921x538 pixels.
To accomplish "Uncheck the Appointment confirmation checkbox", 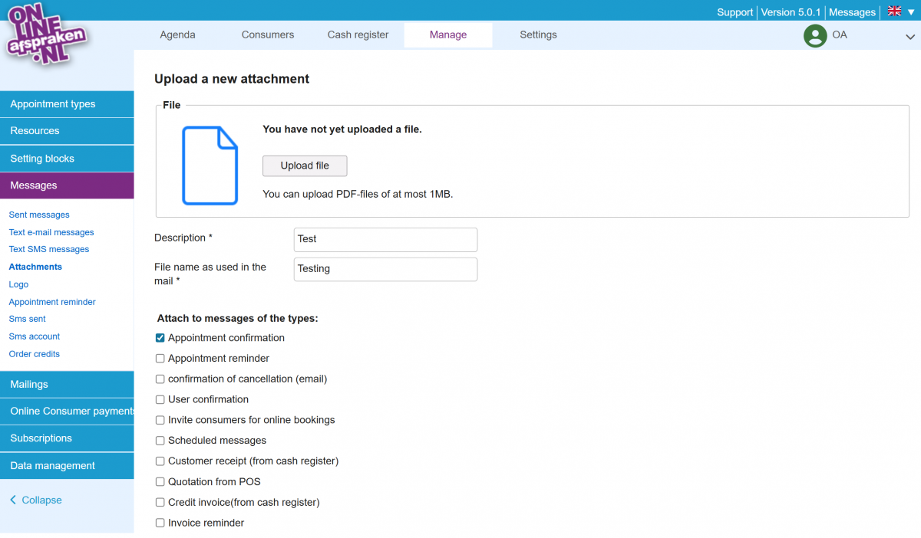I will (x=160, y=338).
